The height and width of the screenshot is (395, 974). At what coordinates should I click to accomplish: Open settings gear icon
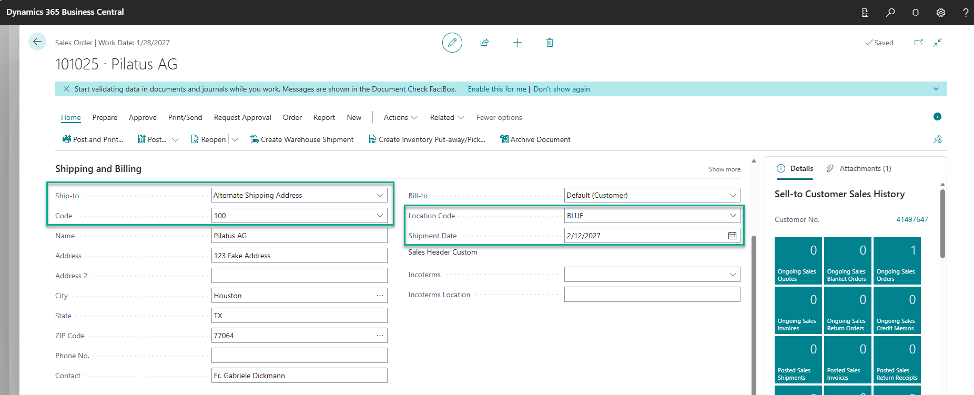pos(941,12)
